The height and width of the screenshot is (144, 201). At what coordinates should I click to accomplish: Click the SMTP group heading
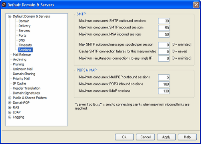(x=81, y=14)
